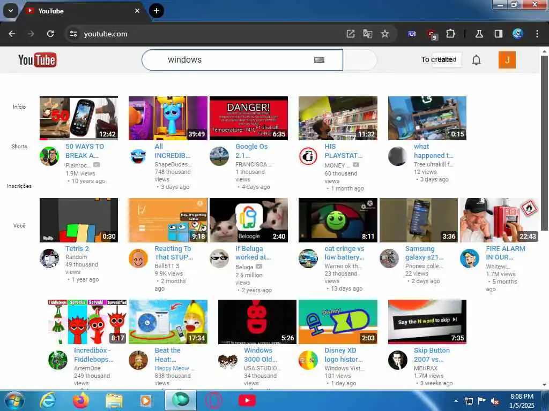Open the orange J account avatar
This screenshot has width=549, height=411.
pyautogui.click(x=507, y=60)
